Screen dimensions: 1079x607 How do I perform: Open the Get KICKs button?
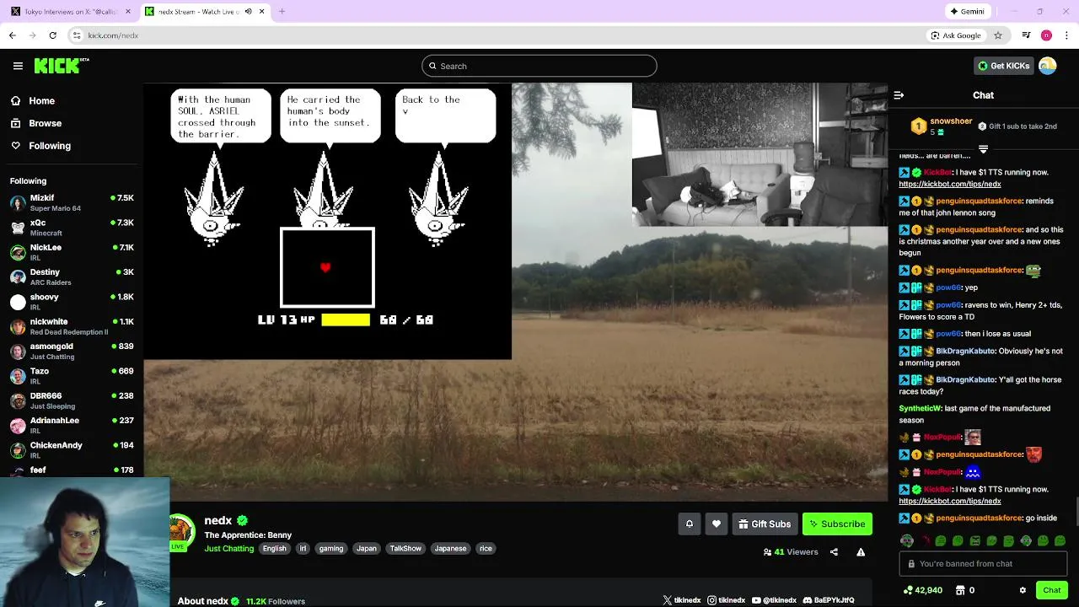pyautogui.click(x=1003, y=66)
